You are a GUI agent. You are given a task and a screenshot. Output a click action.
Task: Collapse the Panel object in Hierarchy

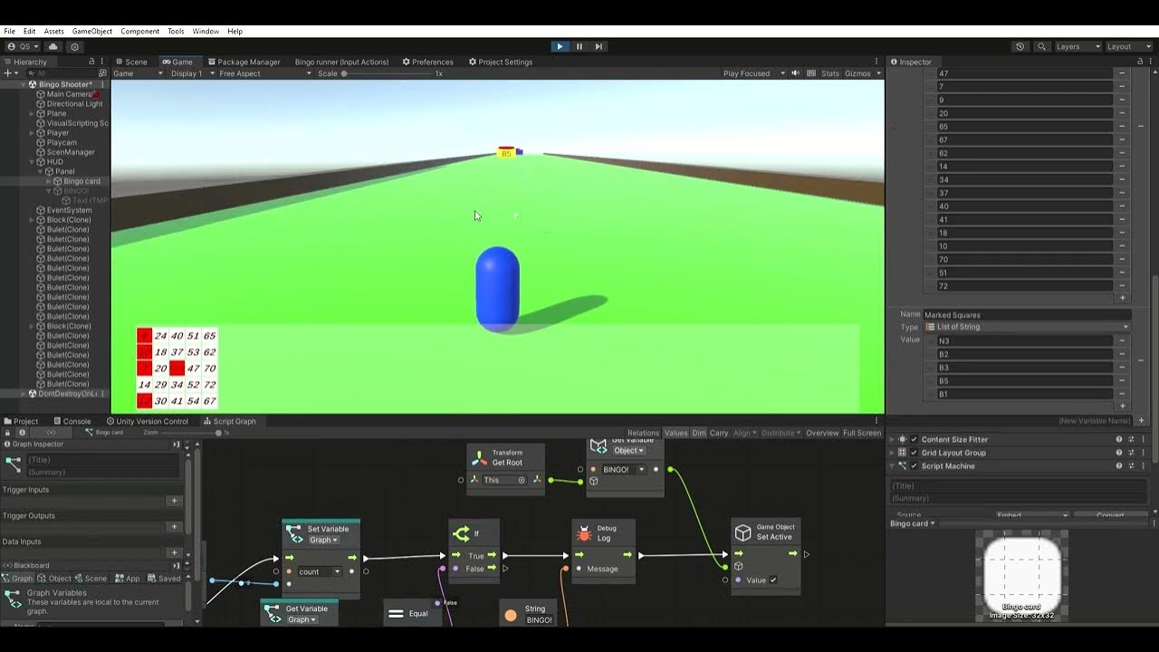pyautogui.click(x=41, y=171)
